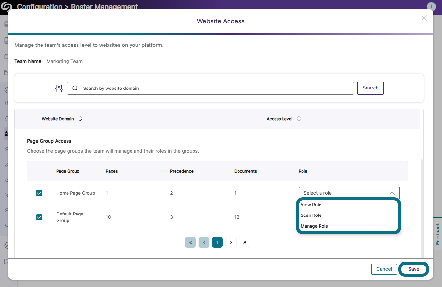
Task: Click the Role column header
Action: (x=303, y=171)
